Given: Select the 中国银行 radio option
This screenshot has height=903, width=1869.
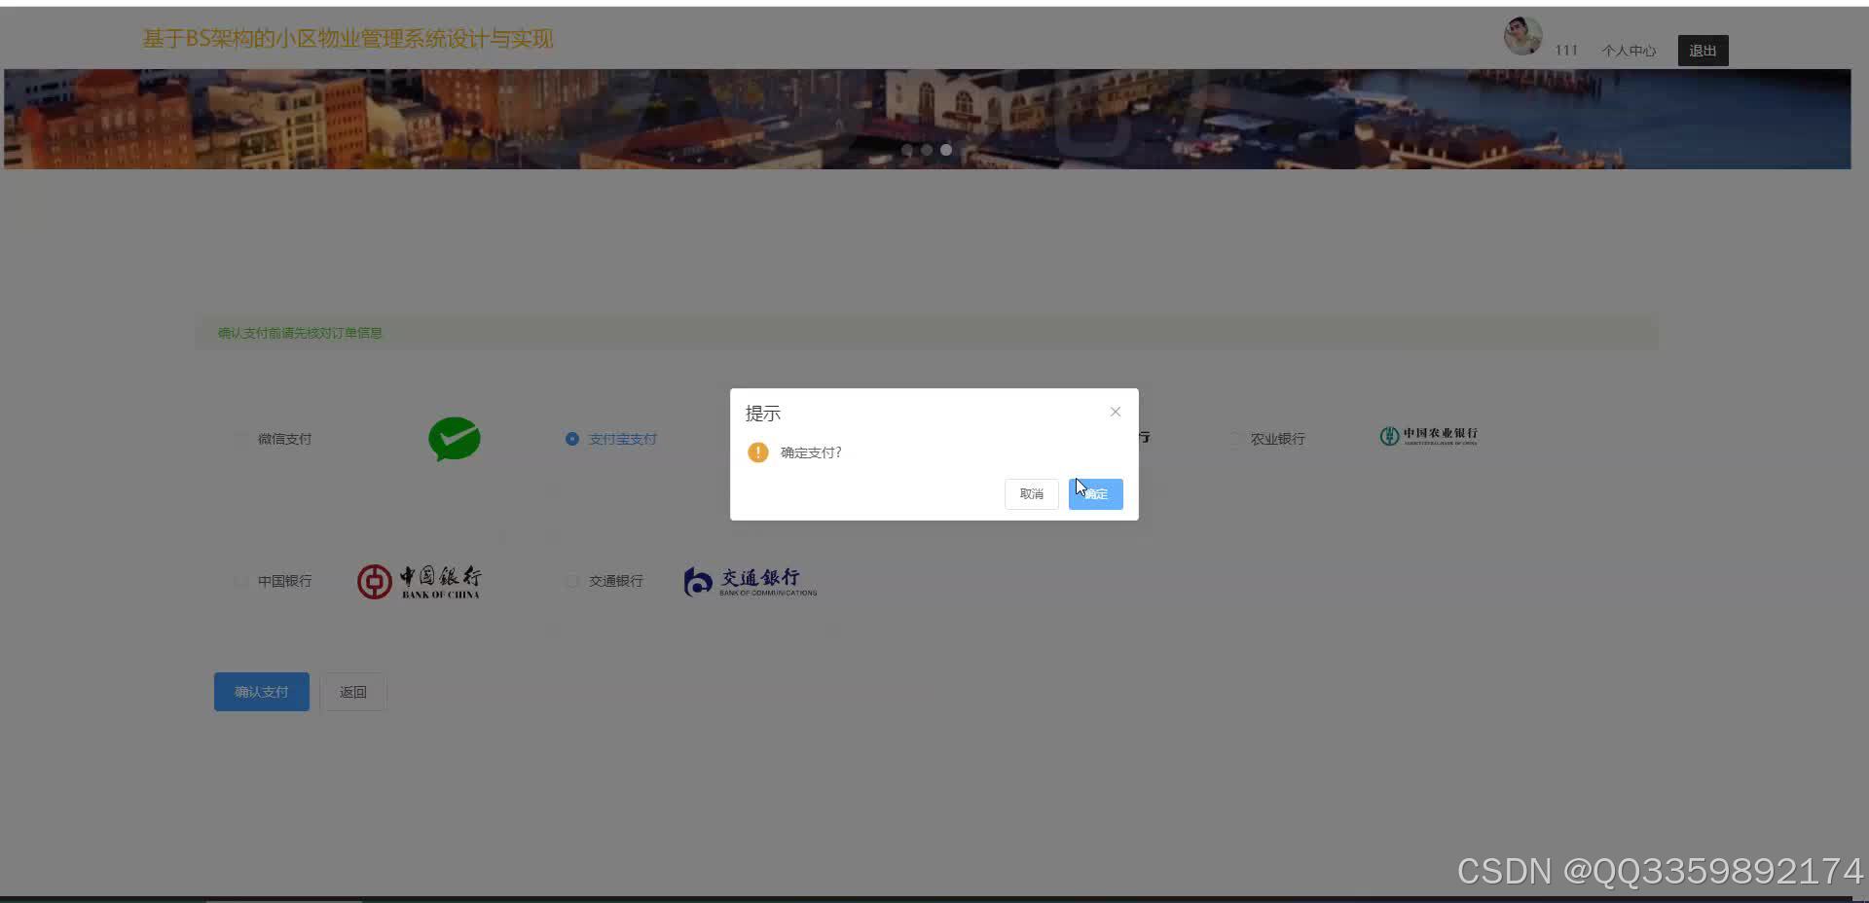Looking at the screenshot, I should coord(241,581).
